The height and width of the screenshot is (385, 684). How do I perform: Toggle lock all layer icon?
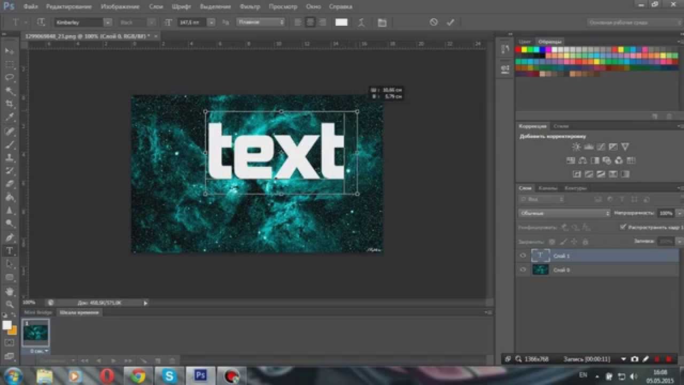(x=585, y=242)
